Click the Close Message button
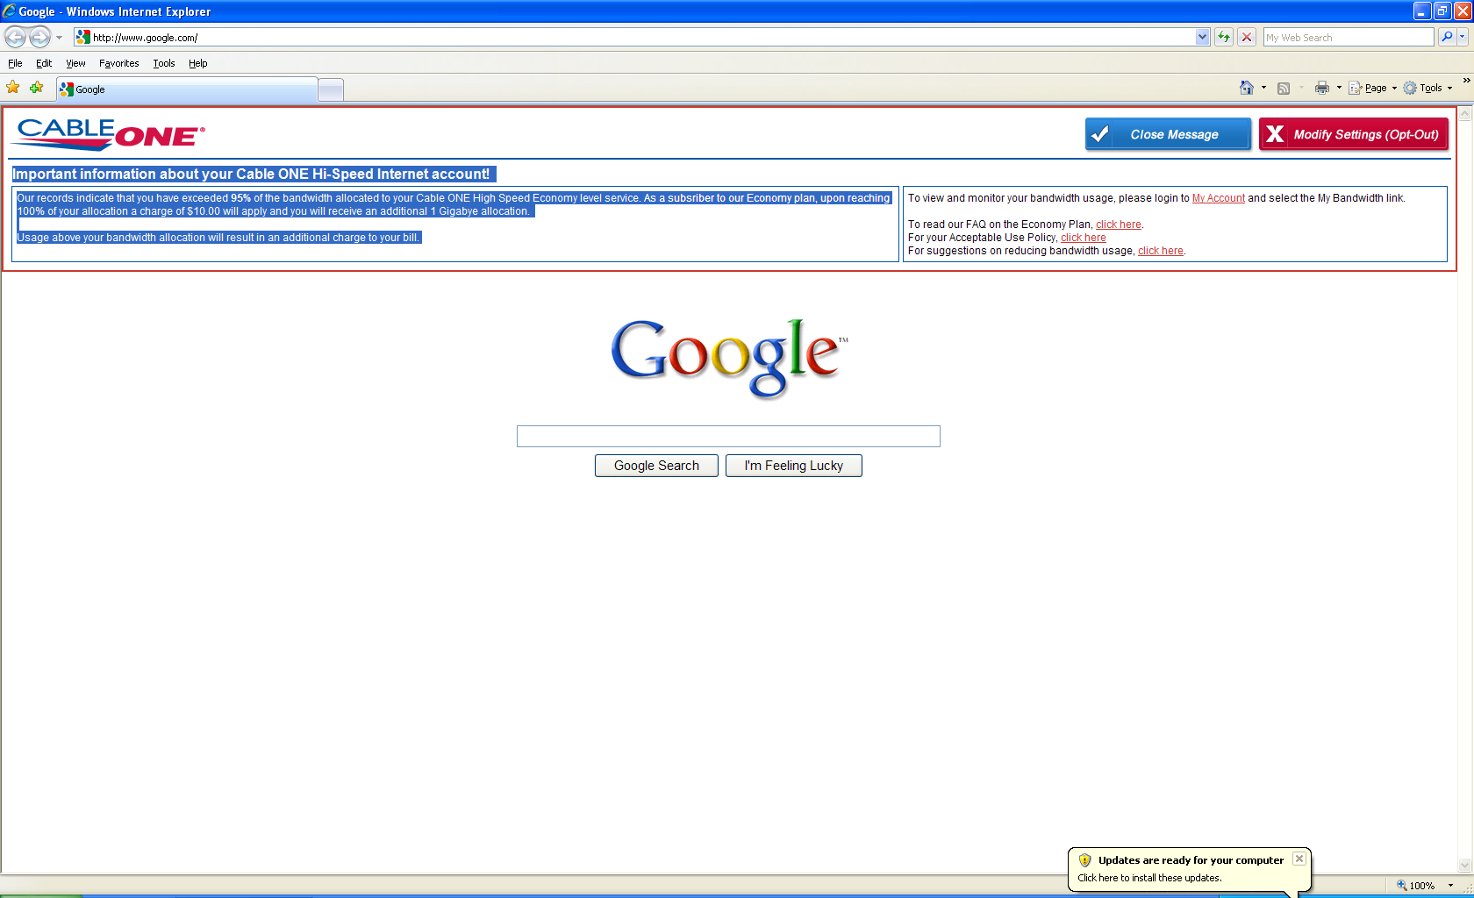Screen dimensions: 1474x898 (1168, 134)
